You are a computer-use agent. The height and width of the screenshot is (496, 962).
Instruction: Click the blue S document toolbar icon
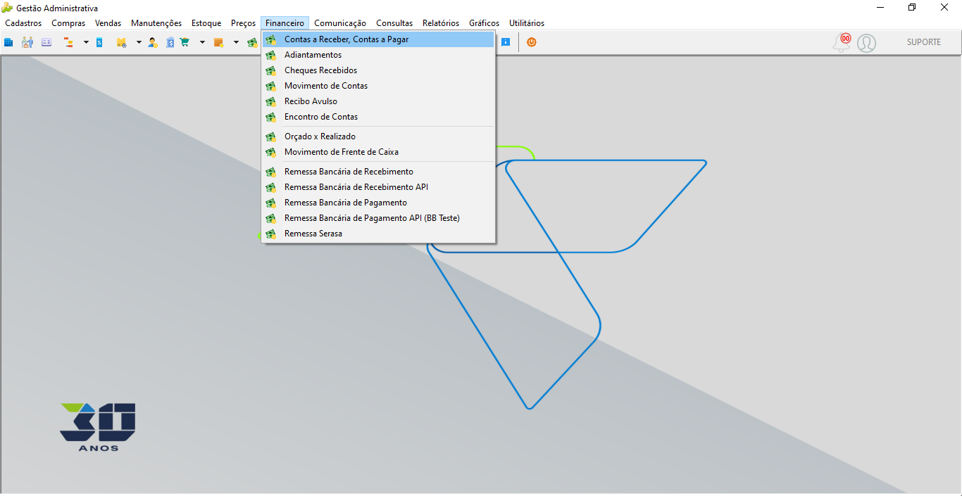pyautogui.click(x=99, y=42)
